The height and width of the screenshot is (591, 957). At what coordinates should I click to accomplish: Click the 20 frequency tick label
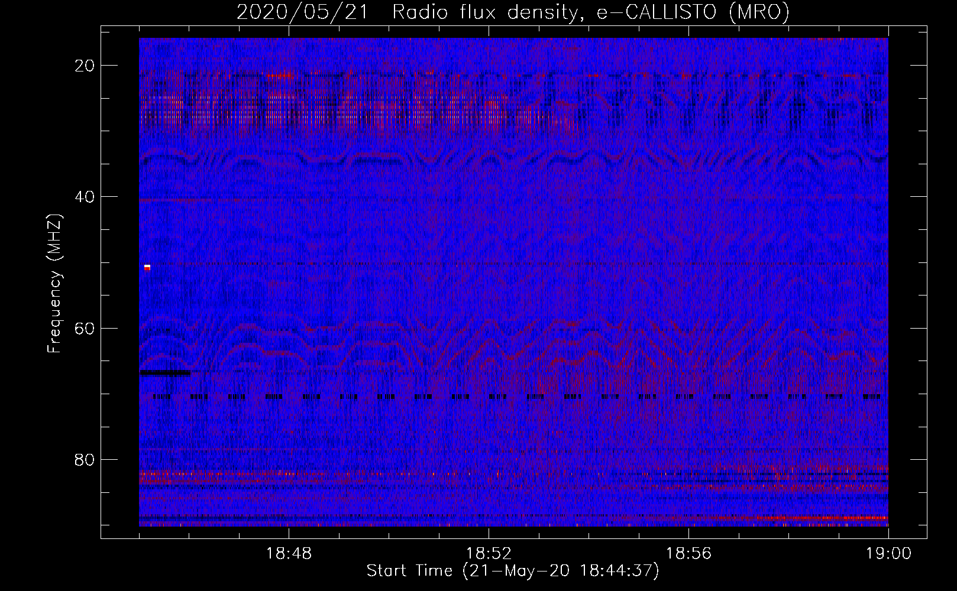(x=85, y=66)
